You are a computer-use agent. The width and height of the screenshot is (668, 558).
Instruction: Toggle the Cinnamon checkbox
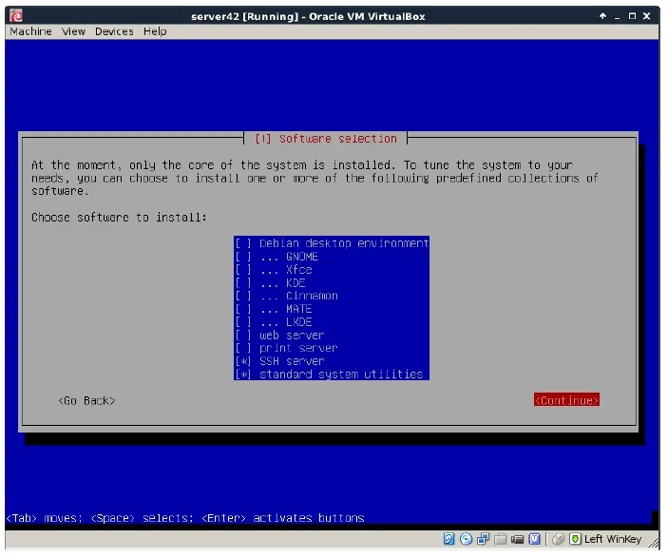(243, 296)
